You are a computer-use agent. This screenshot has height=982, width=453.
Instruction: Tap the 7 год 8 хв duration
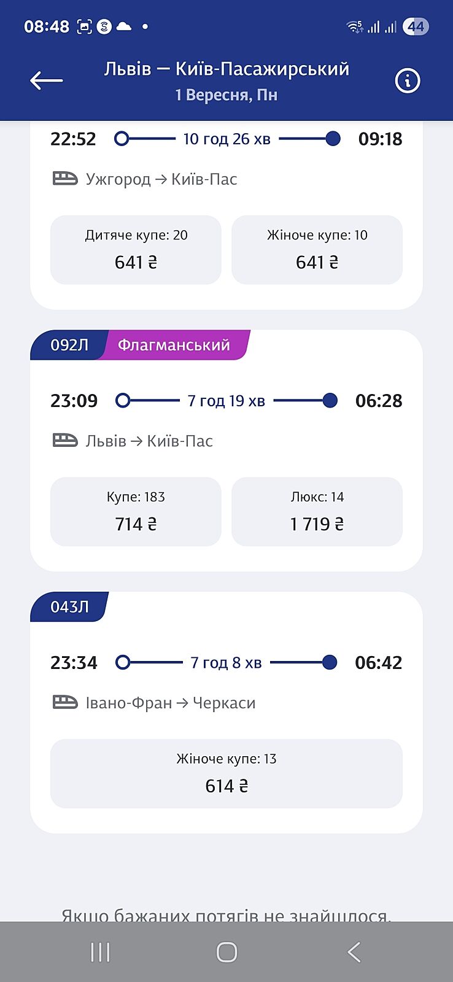[226, 663]
